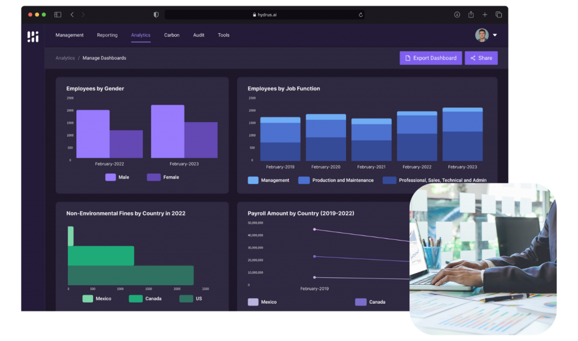The image size is (578, 341).
Task: Click the hydrus.ai address bar
Action: pyautogui.click(x=265, y=15)
